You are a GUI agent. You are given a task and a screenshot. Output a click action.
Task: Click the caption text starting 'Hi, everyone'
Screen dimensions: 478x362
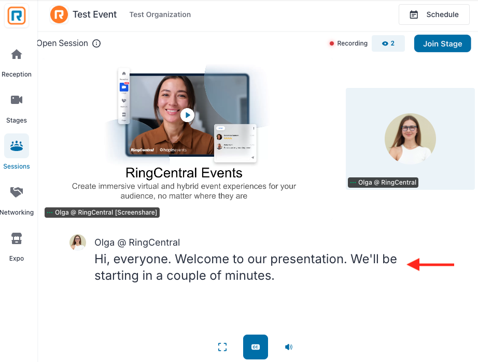pyautogui.click(x=246, y=267)
